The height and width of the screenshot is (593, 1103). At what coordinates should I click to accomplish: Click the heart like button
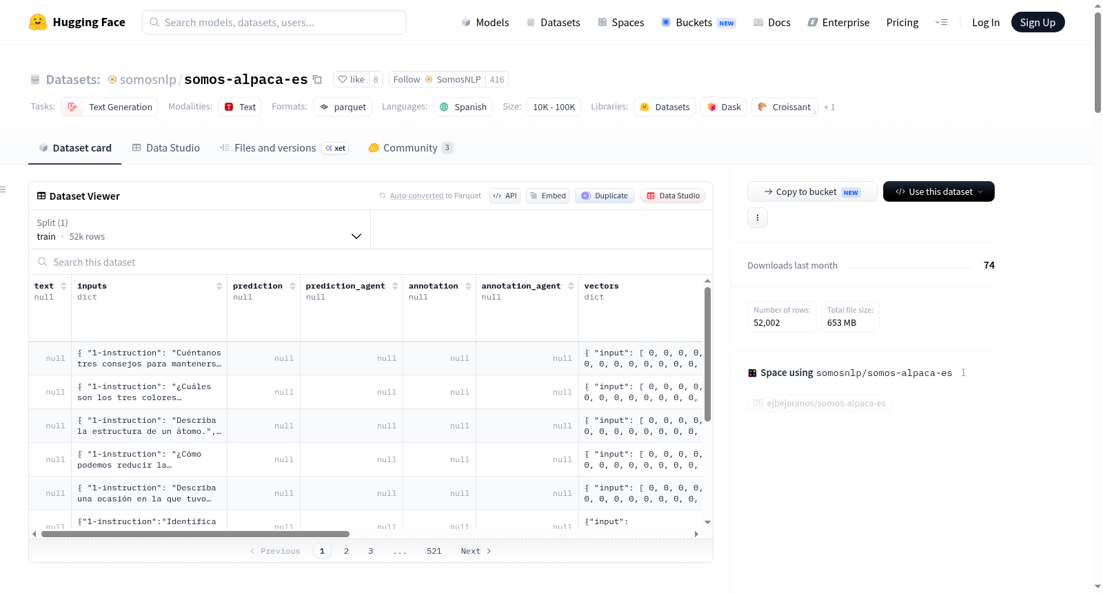pos(351,79)
